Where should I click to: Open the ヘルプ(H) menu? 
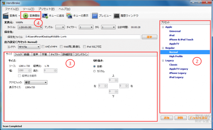tap(64, 9)
